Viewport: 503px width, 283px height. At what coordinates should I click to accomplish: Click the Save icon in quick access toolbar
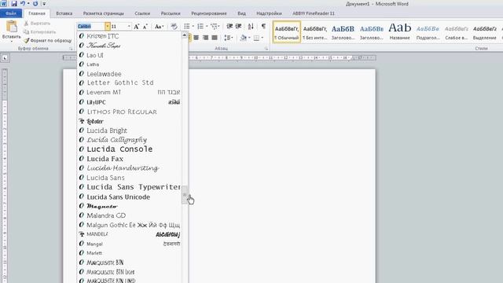click(14, 4)
